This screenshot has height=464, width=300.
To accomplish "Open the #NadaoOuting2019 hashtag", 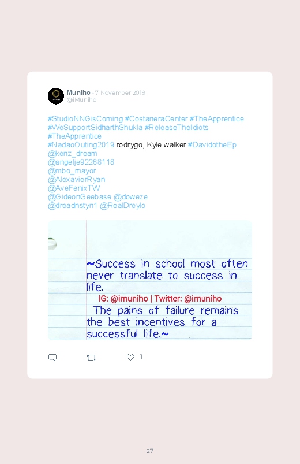I will click(x=81, y=144).
